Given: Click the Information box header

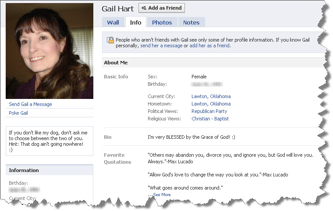Looking at the screenshot, I should 49,170.
